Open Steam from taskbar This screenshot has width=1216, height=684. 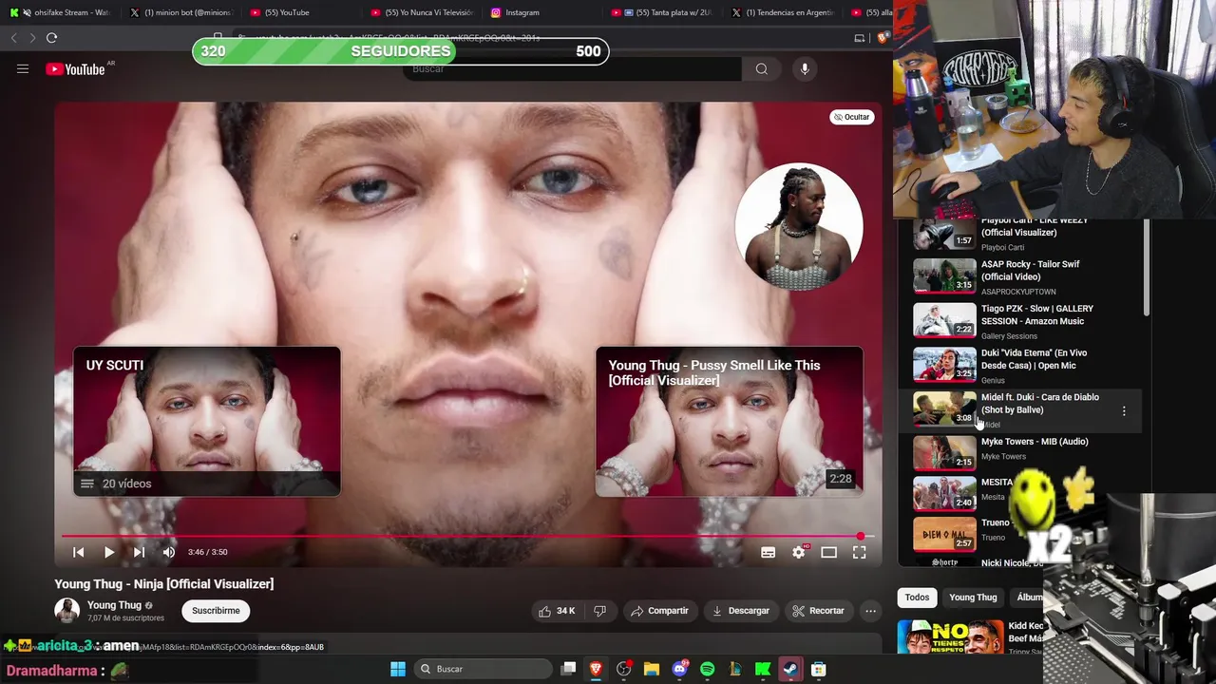pyautogui.click(x=790, y=669)
